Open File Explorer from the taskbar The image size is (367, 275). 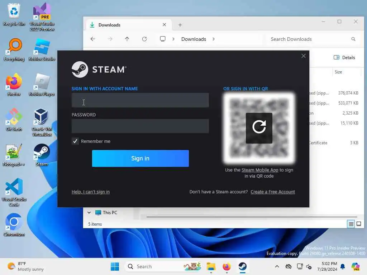tap(211, 266)
